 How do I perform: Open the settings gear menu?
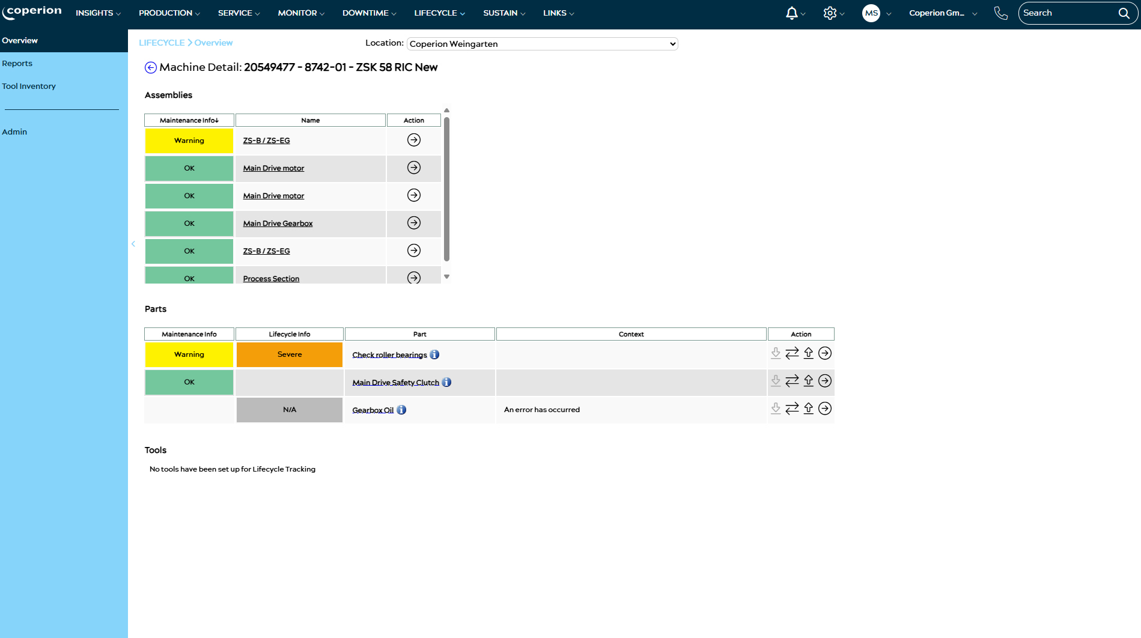830,13
